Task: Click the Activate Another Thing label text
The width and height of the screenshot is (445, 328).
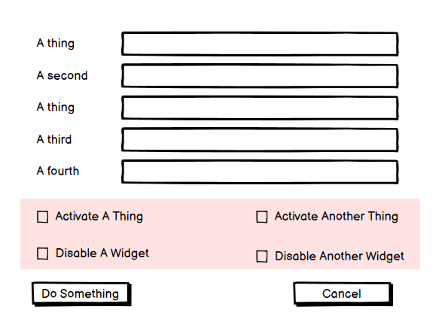Action: (x=337, y=217)
